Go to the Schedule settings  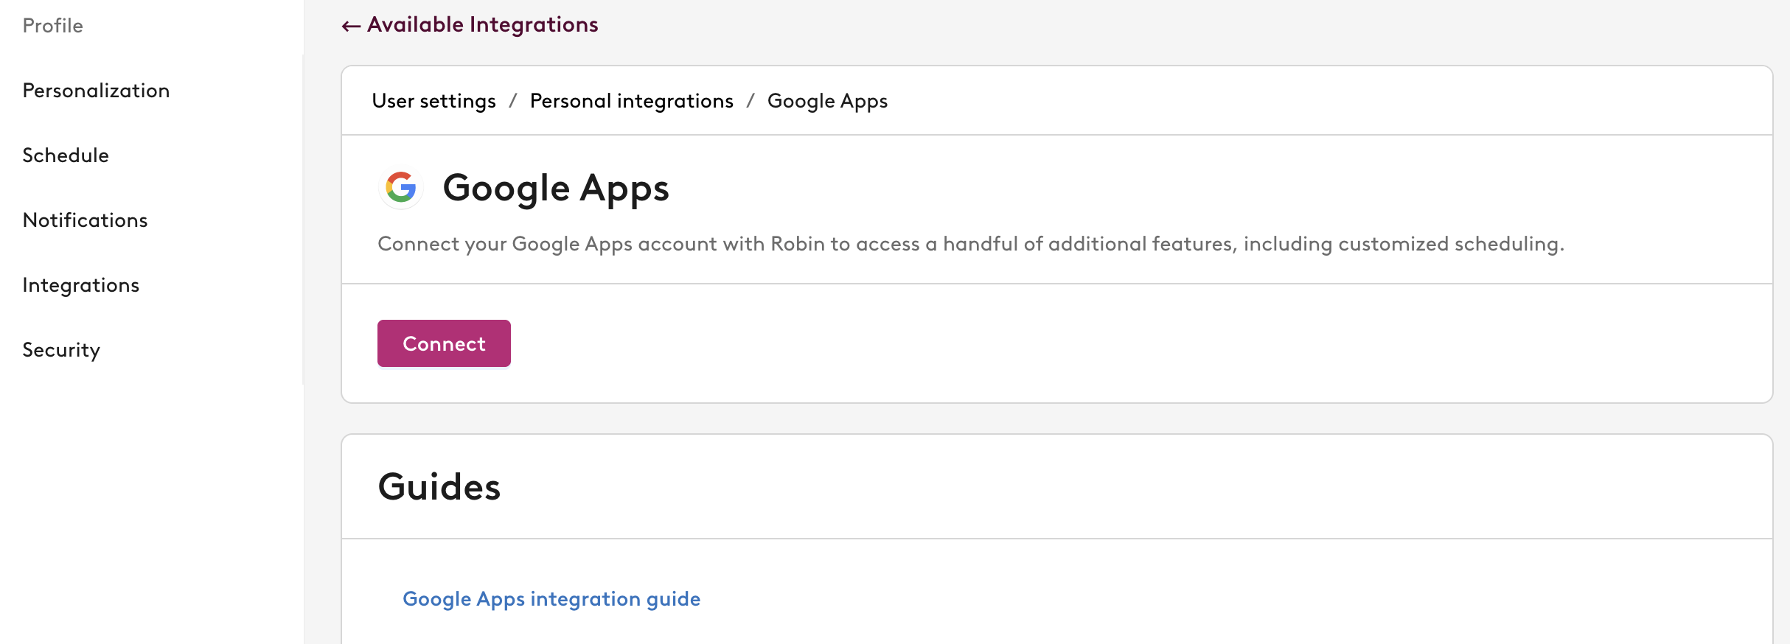coord(66,155)
